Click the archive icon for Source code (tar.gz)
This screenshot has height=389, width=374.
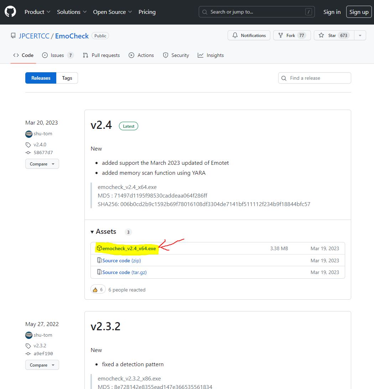pyautogui.click(x=99, y=272)
